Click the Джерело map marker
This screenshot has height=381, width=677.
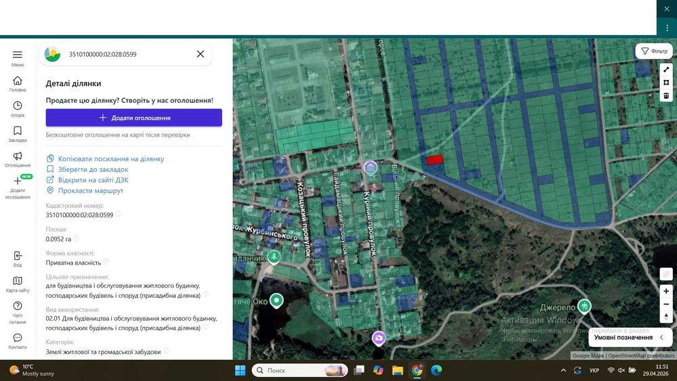pyautogui.click(x=584, y=307)
